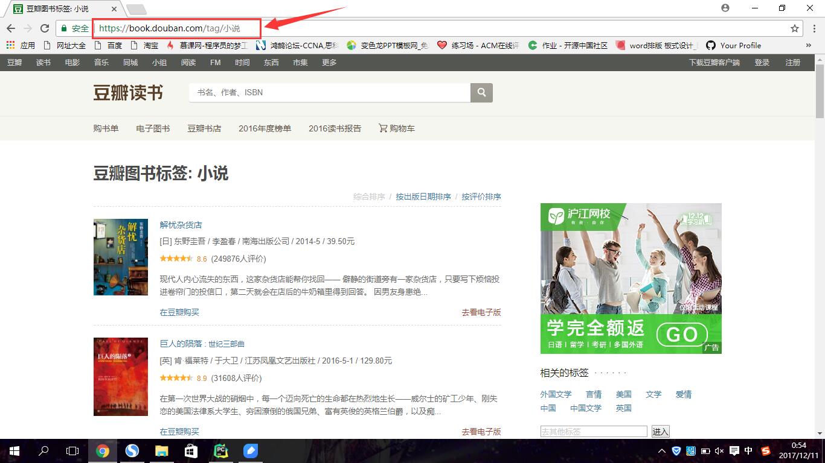Open the 豆瓣书店 tab
The width and height of the screenshot is (825, 463).
204,128
